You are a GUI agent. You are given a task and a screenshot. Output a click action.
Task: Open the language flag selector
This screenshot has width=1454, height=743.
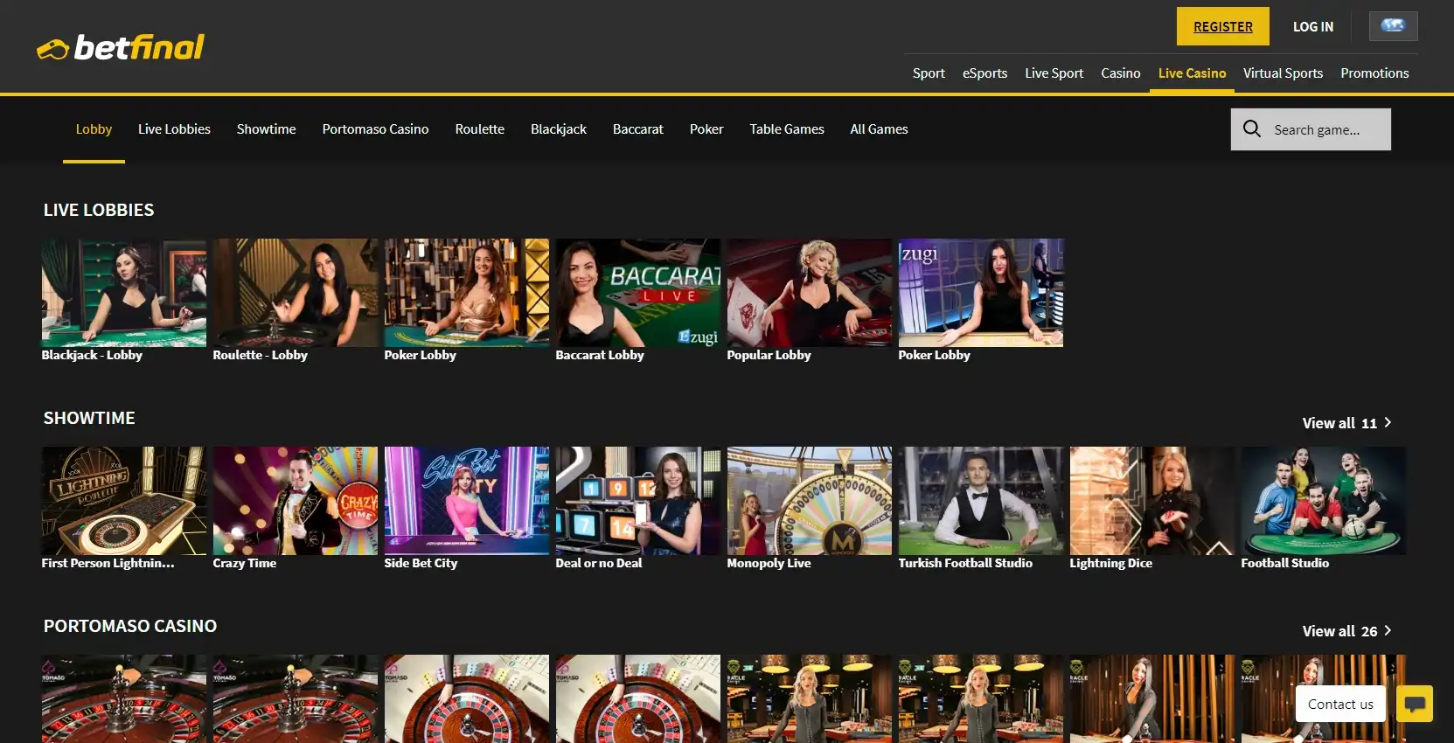click(x=1393, y=26)
